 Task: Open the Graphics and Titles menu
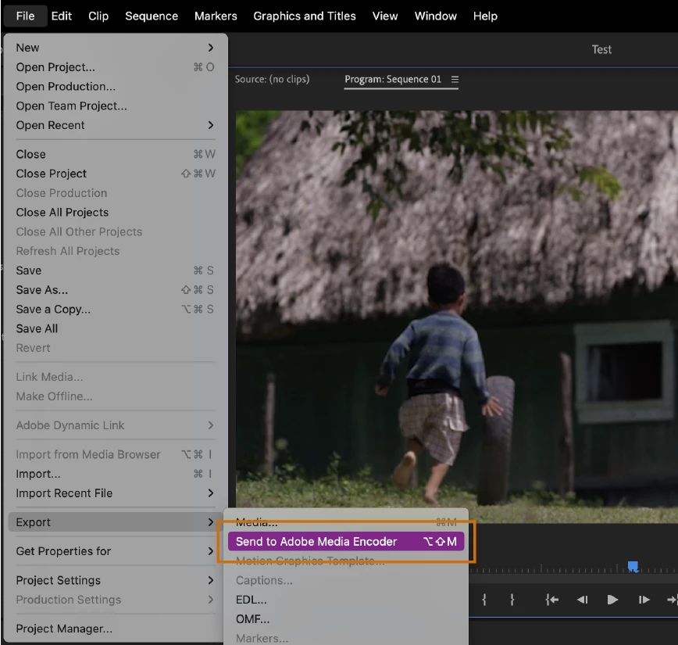(x=305, y=16)
